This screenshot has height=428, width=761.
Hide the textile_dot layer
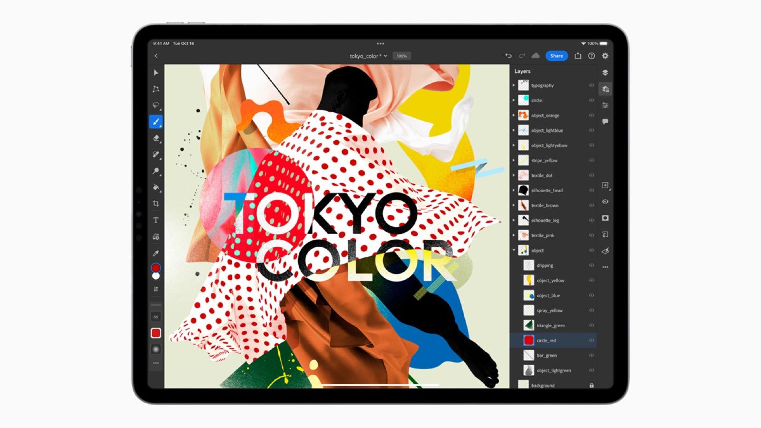[x=592, y=175]
